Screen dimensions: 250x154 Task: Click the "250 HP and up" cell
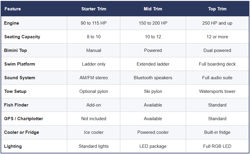coord(217,23)
